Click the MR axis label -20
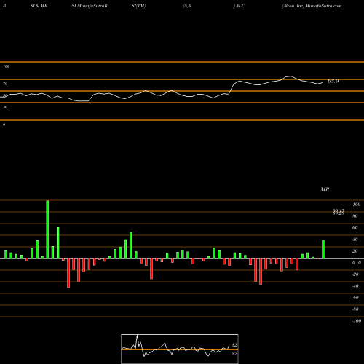 355,274
